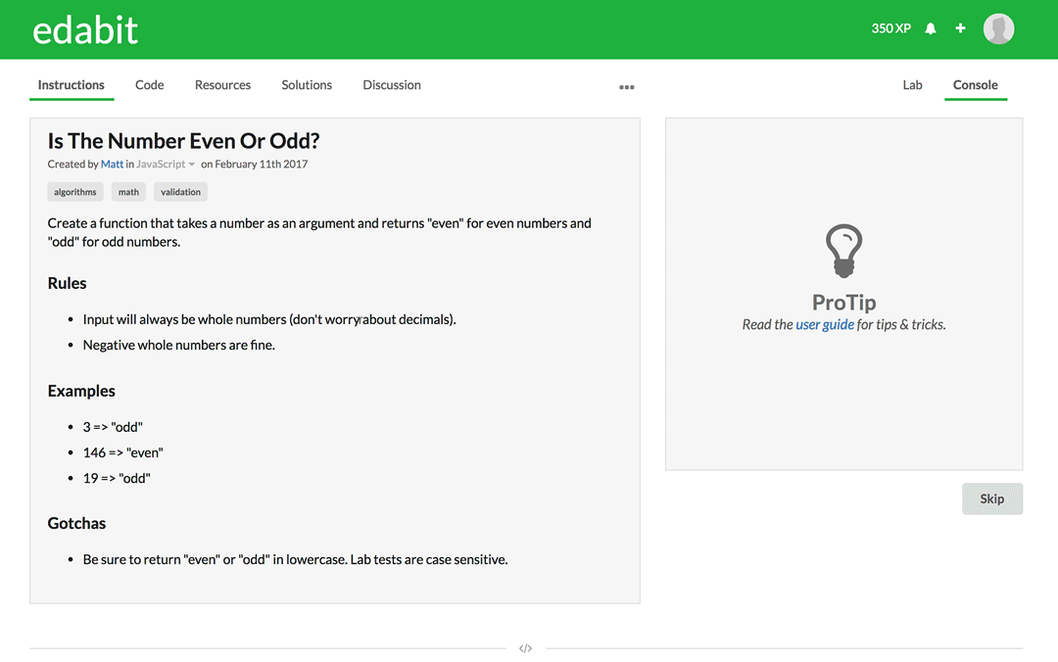Switch to the Console tab

pyautogui.click(x=976, y=85)
